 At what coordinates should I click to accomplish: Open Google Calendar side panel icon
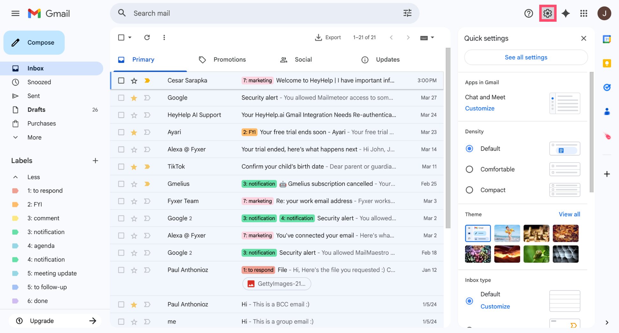(607, 39)
